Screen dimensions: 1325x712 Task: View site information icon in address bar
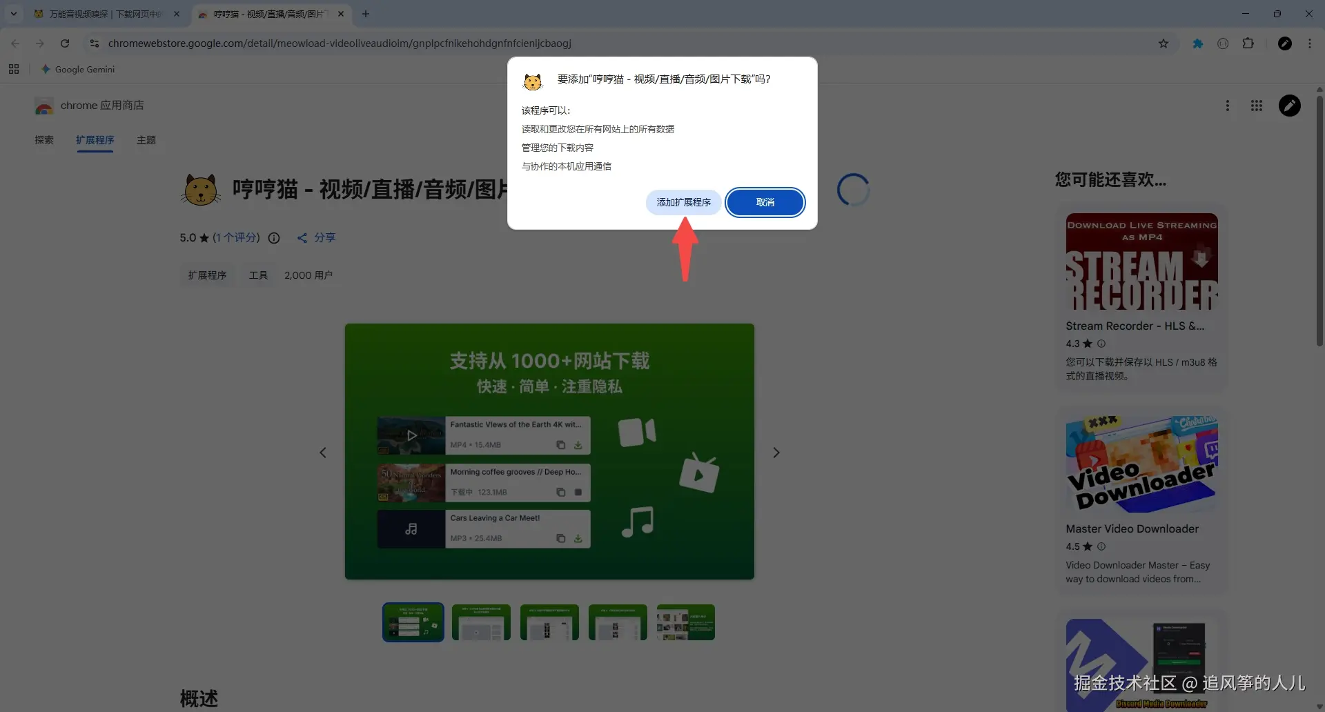[x=95, y=43]
